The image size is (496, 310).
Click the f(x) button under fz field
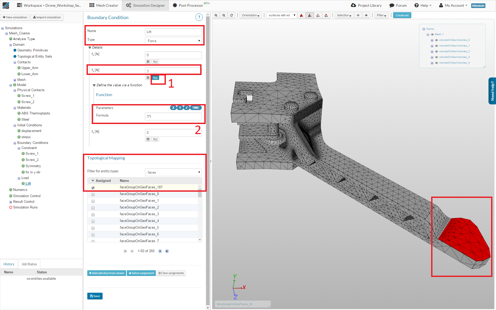(155, 139)
